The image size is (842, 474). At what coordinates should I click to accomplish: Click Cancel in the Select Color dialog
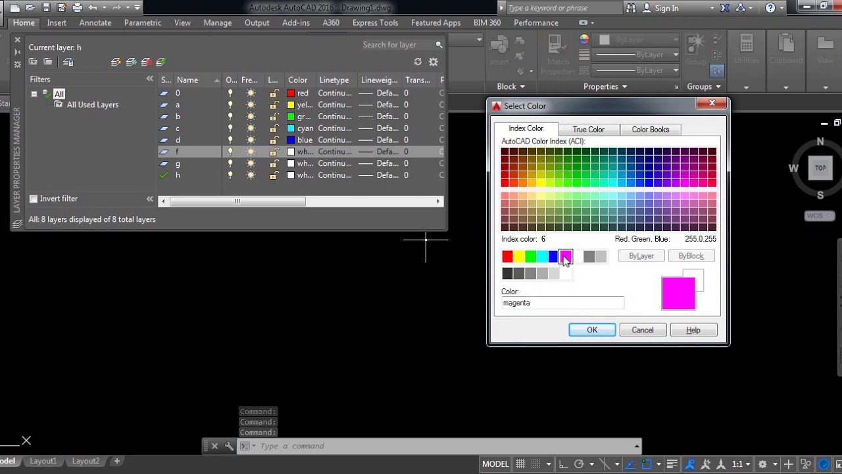[643, 330]
